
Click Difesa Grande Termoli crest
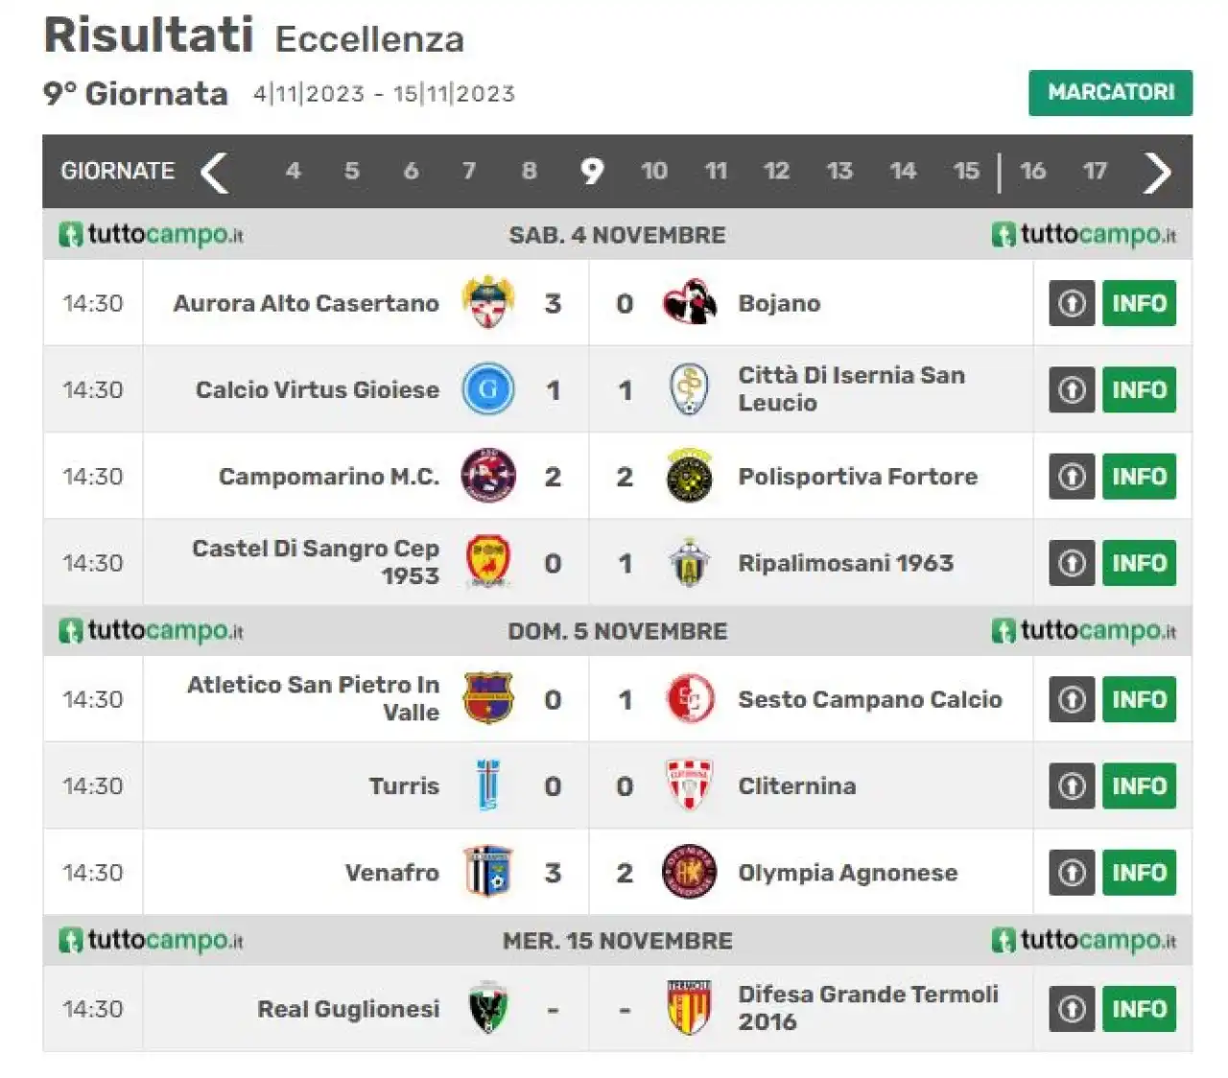(689, 1008)
